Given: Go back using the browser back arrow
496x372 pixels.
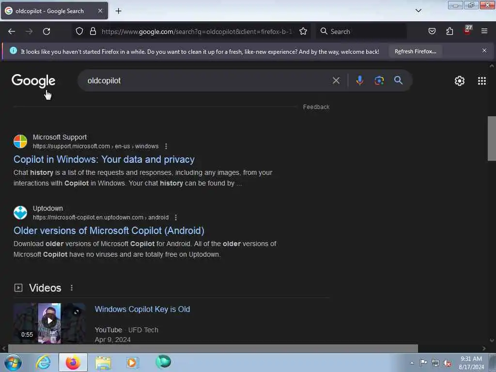Looking at the screenshot, I should click(x=12, y=31).
